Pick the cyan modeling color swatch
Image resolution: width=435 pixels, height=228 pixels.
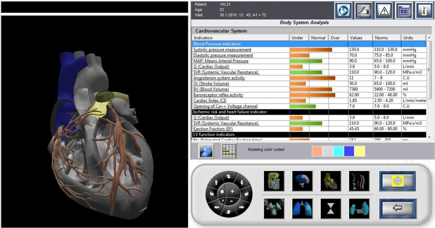point(338,151)
